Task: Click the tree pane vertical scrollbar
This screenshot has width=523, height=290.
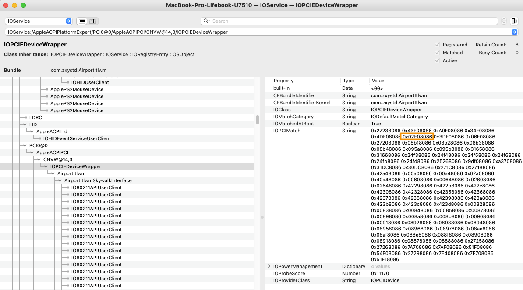Action: coord(258,119)
